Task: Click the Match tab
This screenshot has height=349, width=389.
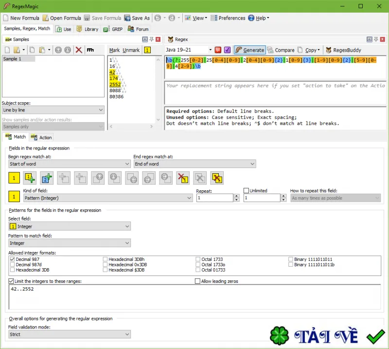Action: pyautogui.click(x=16, y=137)
